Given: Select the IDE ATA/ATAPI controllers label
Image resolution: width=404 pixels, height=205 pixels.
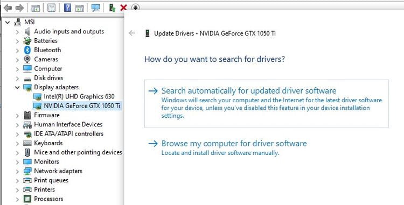Looking at the screenshot, I should [69, 134].
